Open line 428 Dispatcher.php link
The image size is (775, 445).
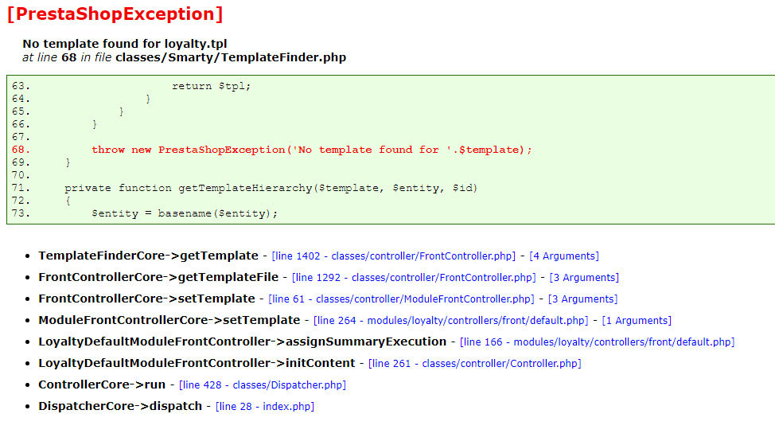263,384
